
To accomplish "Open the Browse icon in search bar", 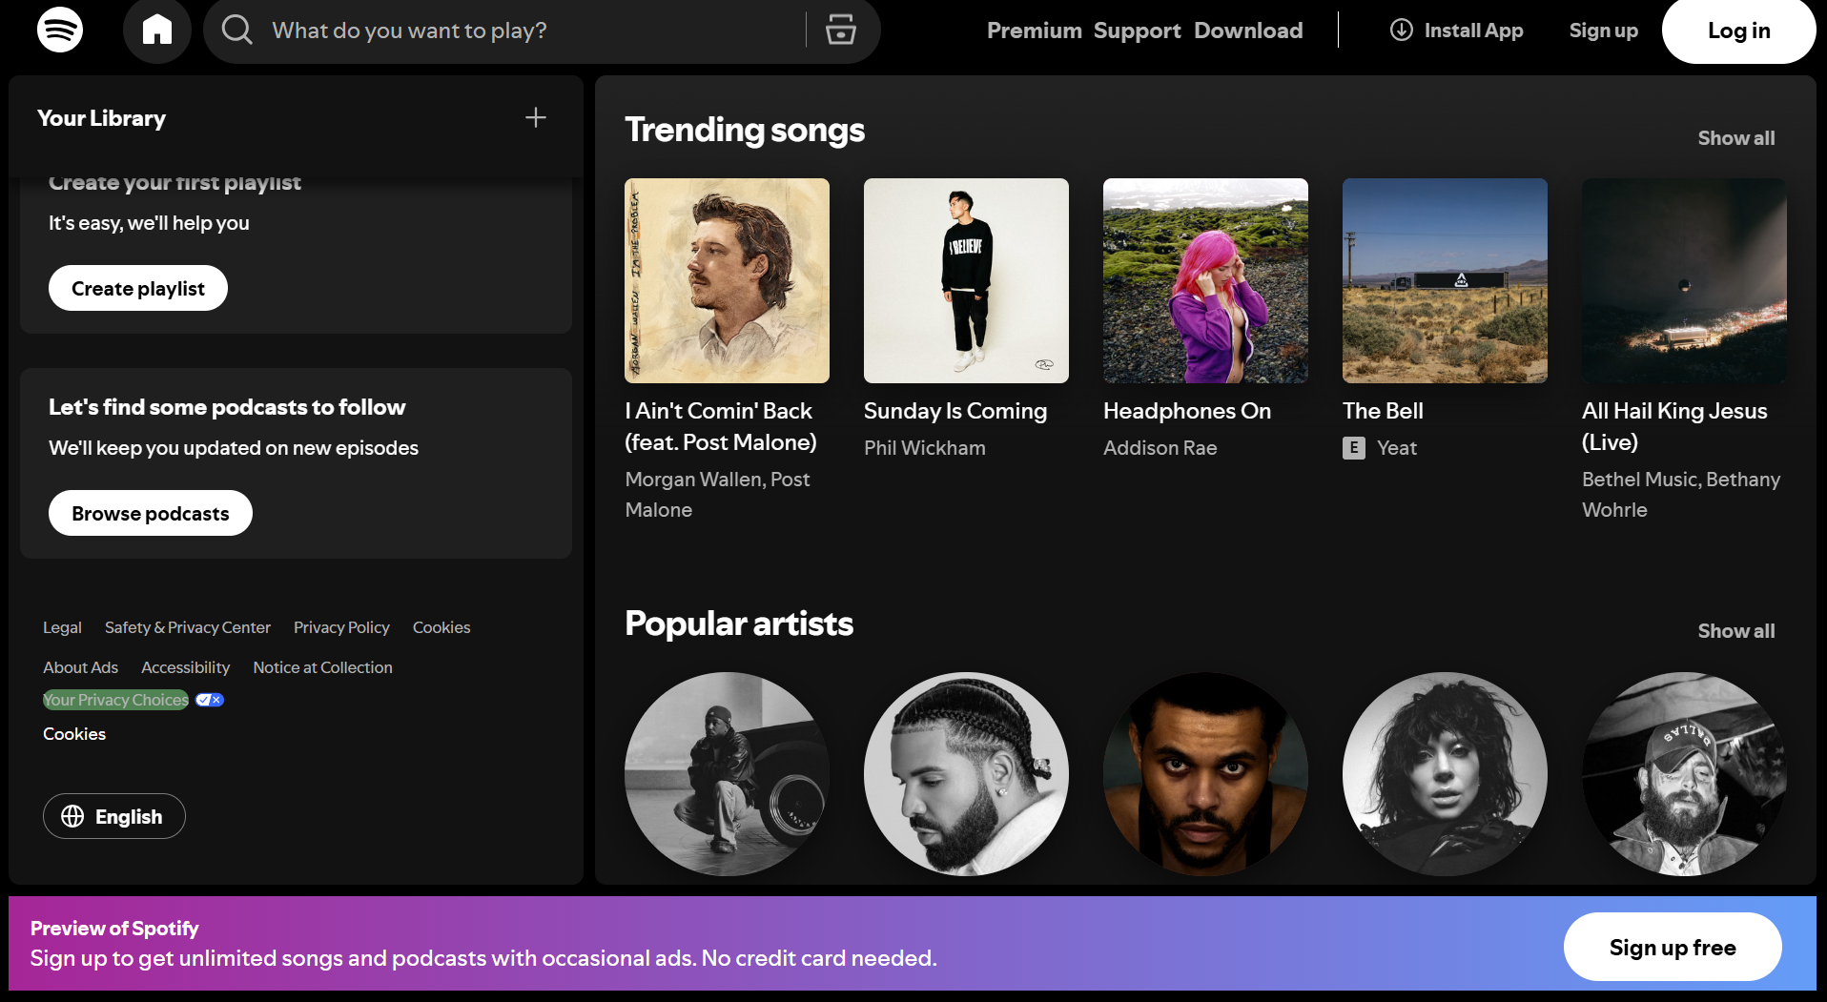I will [840, 31].
